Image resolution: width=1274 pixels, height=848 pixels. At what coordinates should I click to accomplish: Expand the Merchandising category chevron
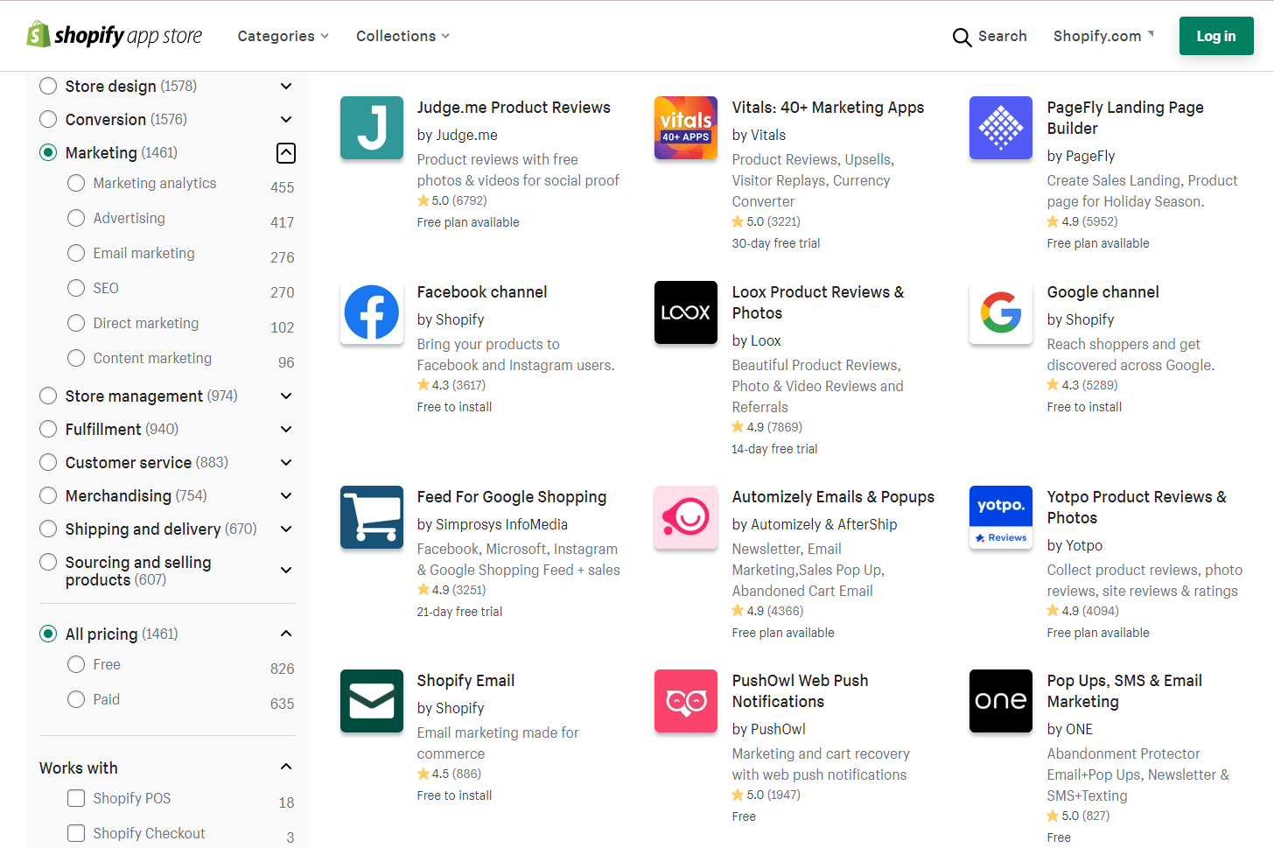(286, 495)
